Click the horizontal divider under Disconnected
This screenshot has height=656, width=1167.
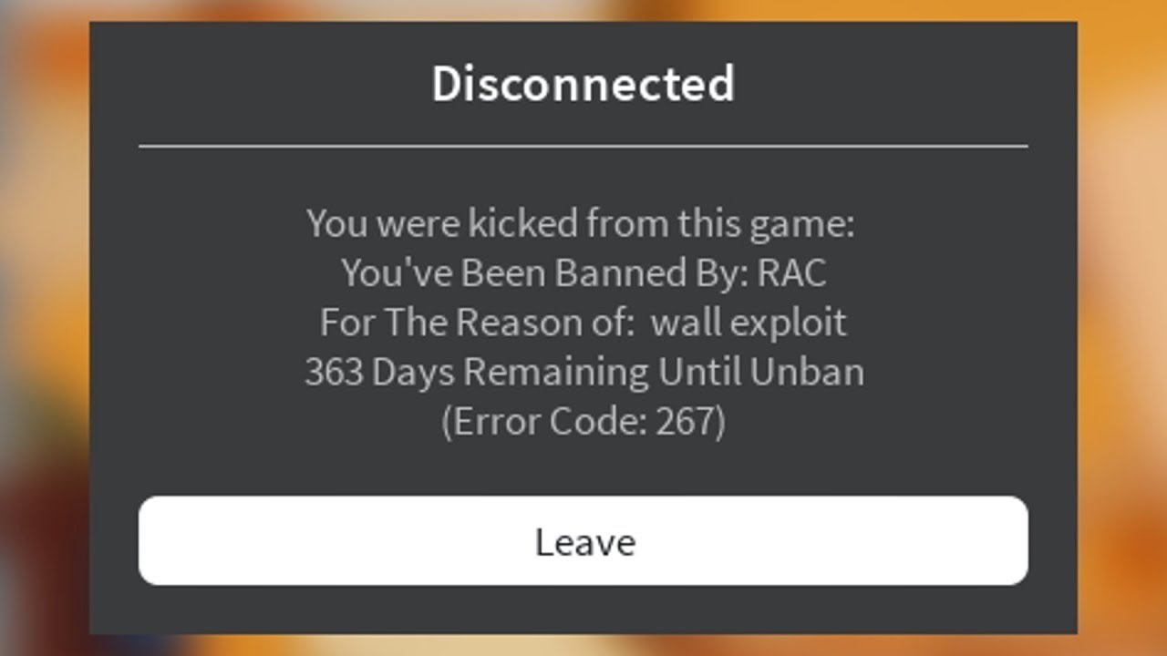583,146
